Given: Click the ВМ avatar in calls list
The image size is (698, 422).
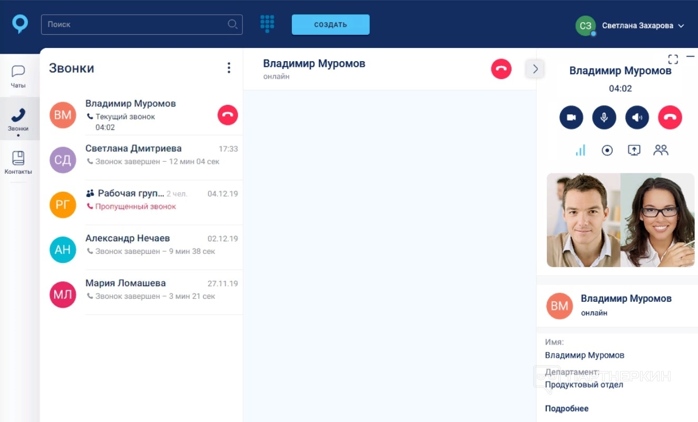Looking at the screenshot, I should coord(63,115).
